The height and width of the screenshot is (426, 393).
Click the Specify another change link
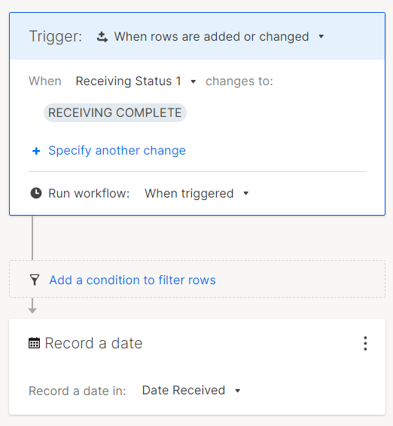(x=117, y=150)
